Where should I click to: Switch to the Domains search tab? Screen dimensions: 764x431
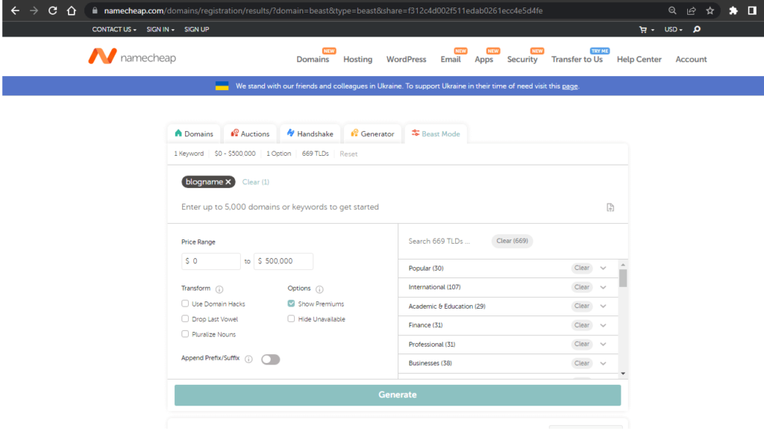194,134
